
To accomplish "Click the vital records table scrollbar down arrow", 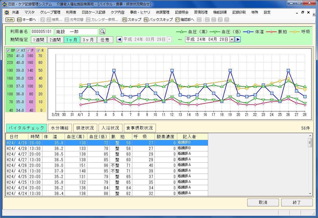I will pos(310,194).
